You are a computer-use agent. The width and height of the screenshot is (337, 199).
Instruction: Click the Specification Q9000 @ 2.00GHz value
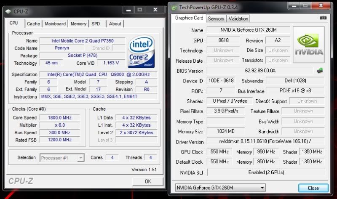(x=99, y=74)
